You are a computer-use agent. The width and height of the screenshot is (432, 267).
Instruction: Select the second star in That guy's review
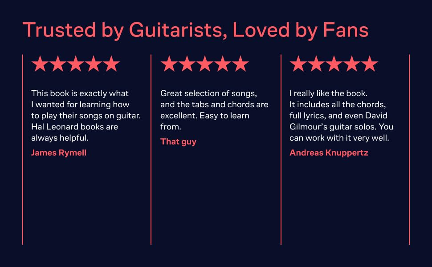pos(187,64)
